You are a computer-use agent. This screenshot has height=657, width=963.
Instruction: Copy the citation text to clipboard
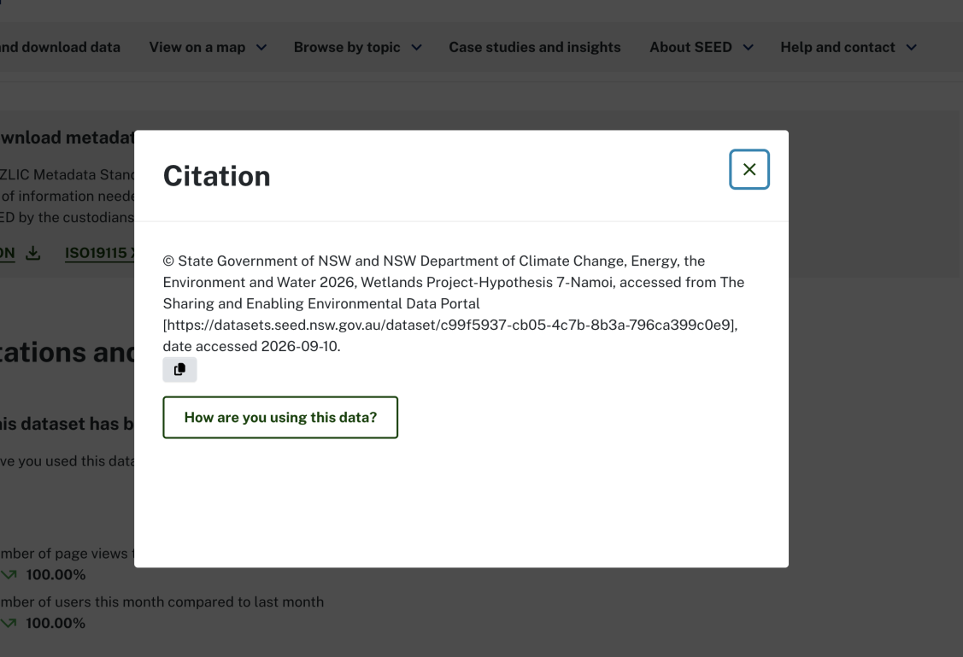(179, 370)
